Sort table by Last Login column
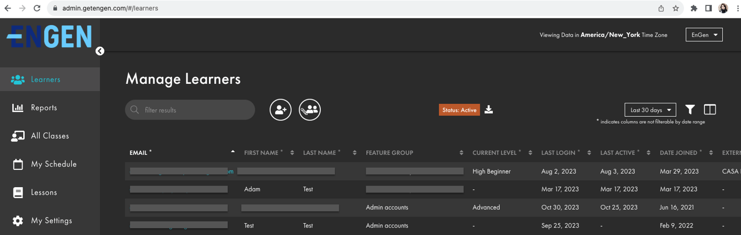The image size is (741, 235). pos(560,153)
